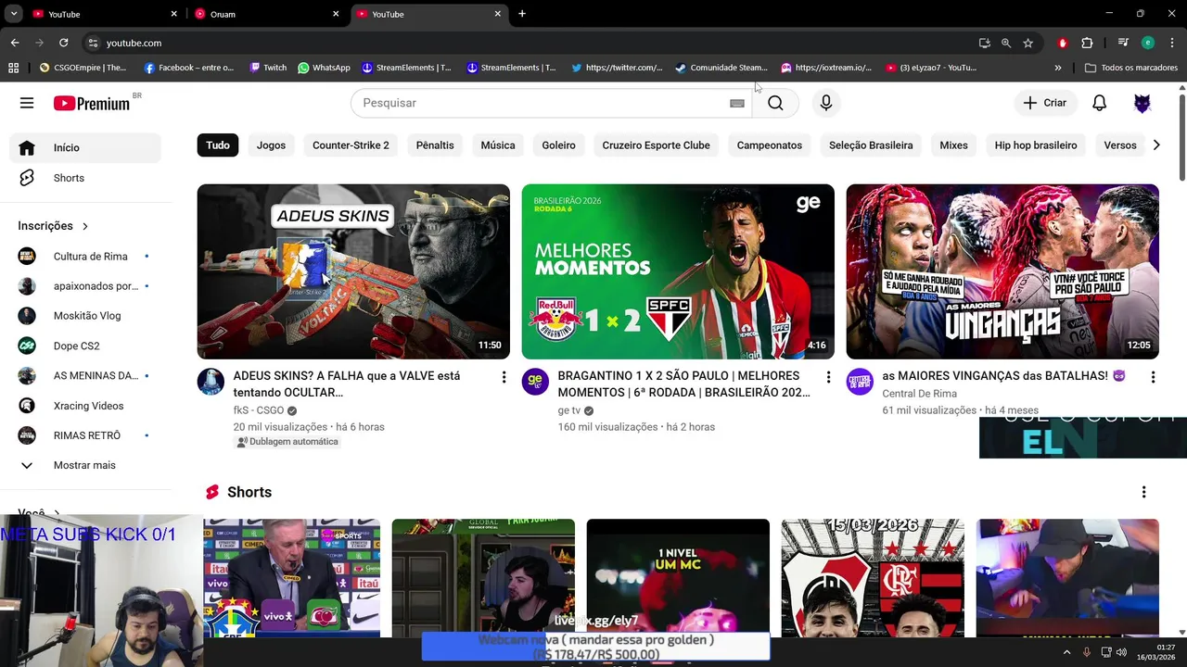Start voice search with microphone icon

[826, 103]
